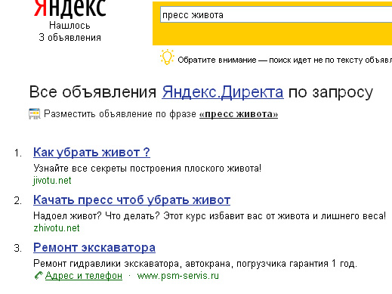Click the green jivotu.net URL
392x294 pixels.
point(52,181)
